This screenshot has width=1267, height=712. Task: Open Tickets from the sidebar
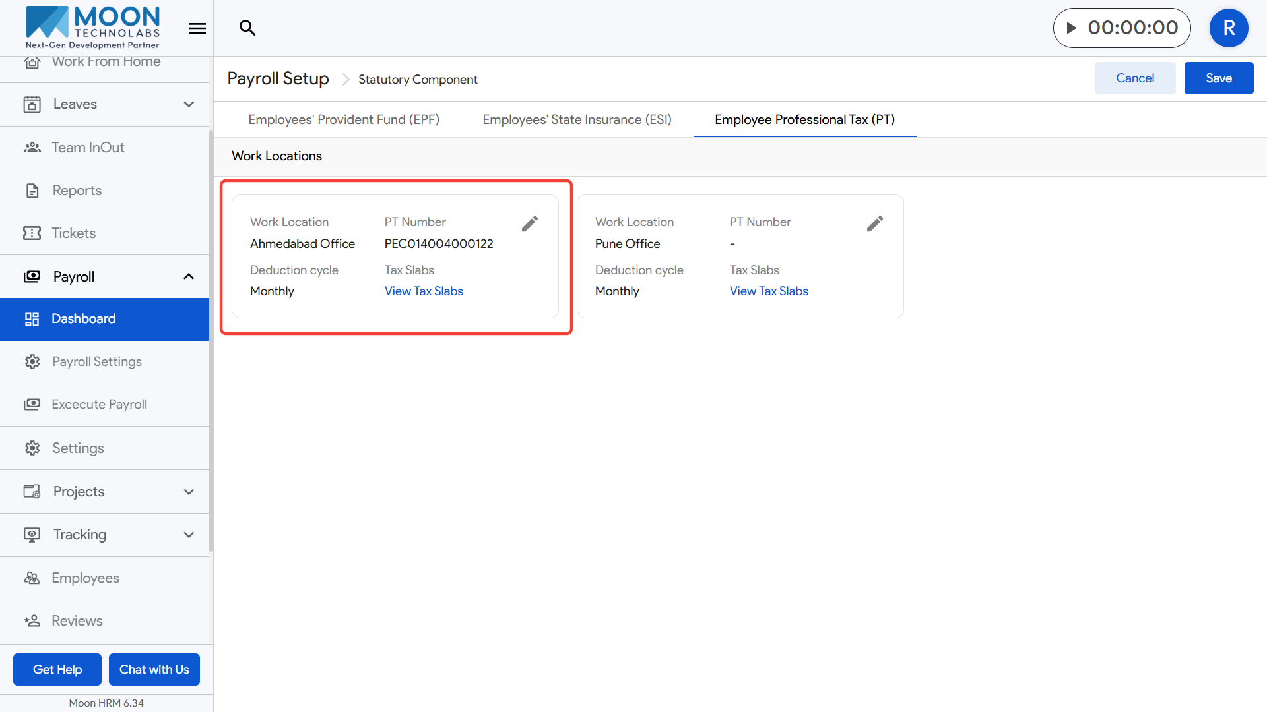point(73,233)
